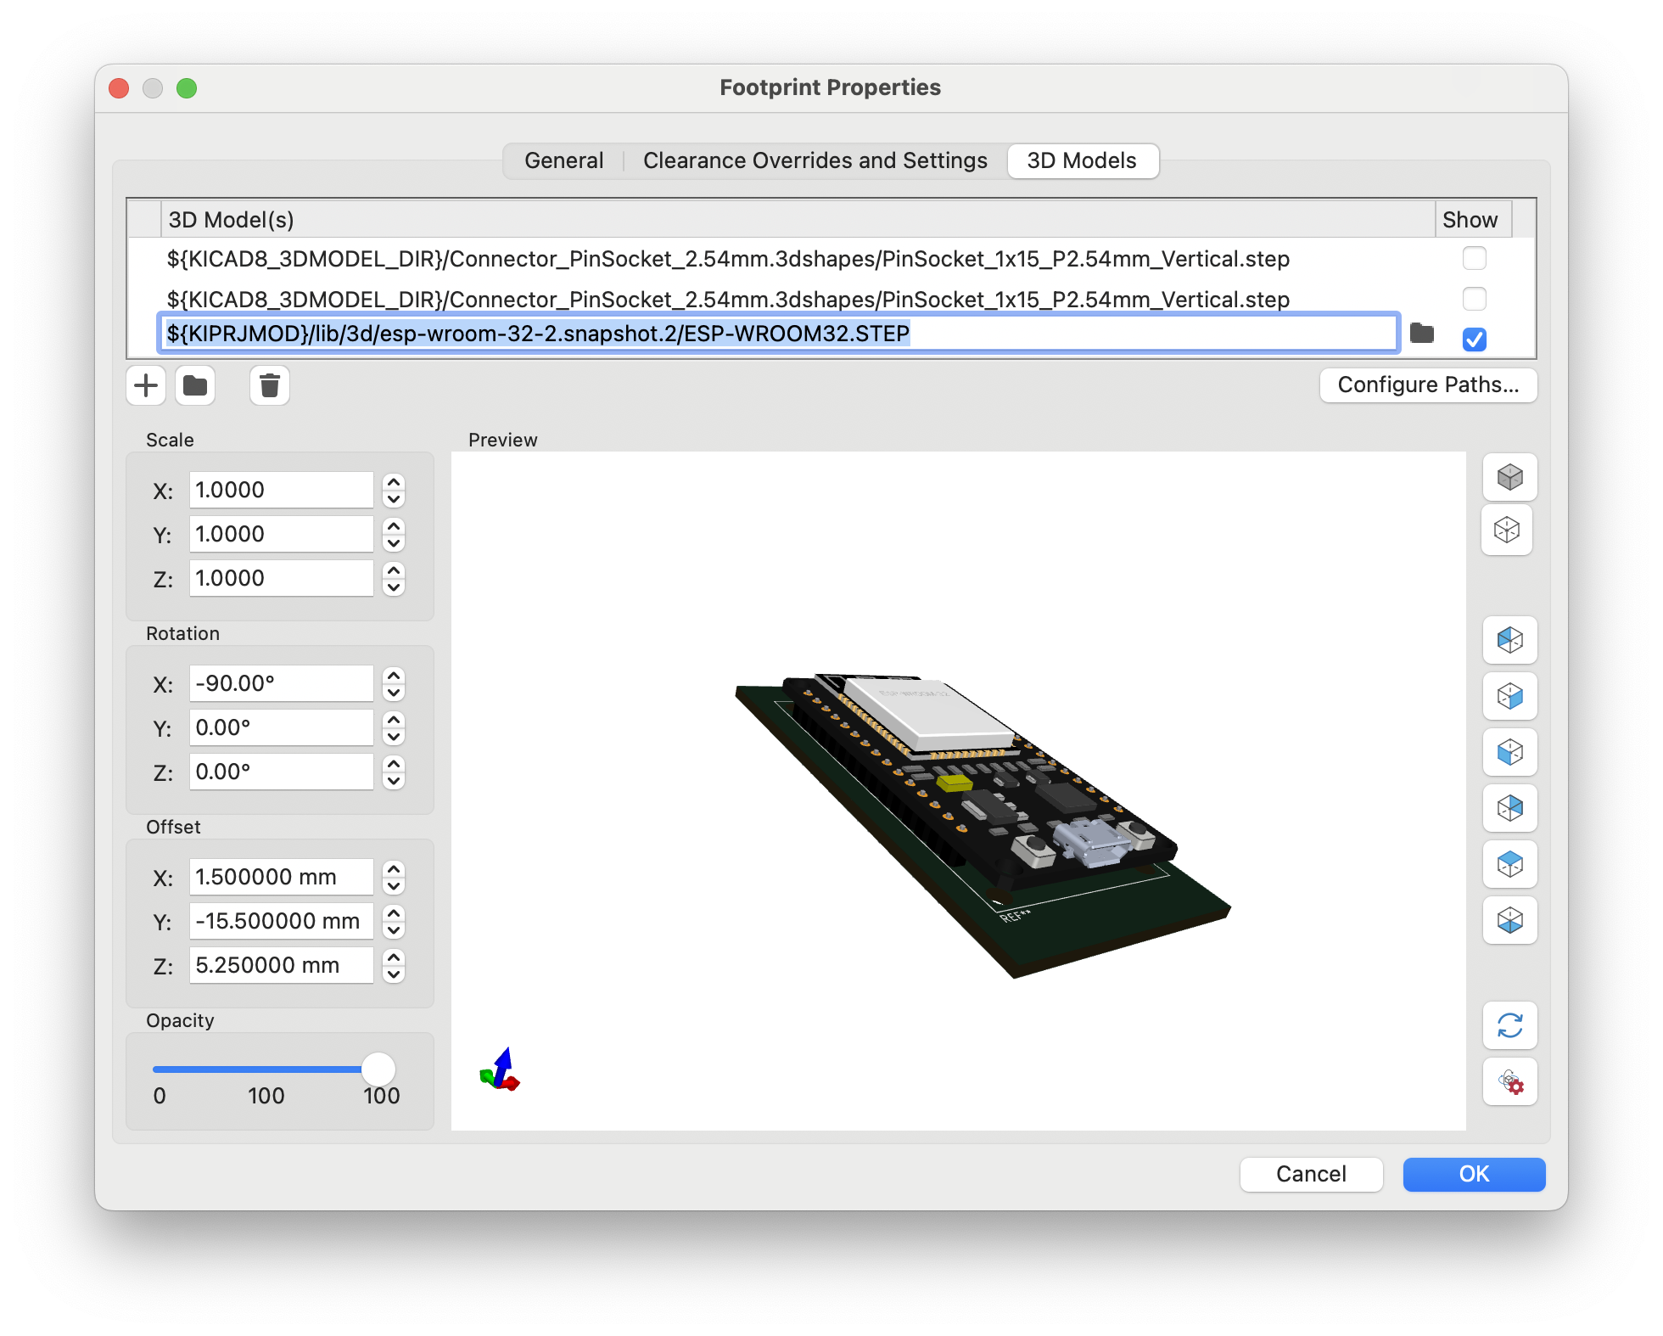The image size is (1663, 1336).
Task: Enable Show for the first PinSocket model
Action: coord(1474,258)
